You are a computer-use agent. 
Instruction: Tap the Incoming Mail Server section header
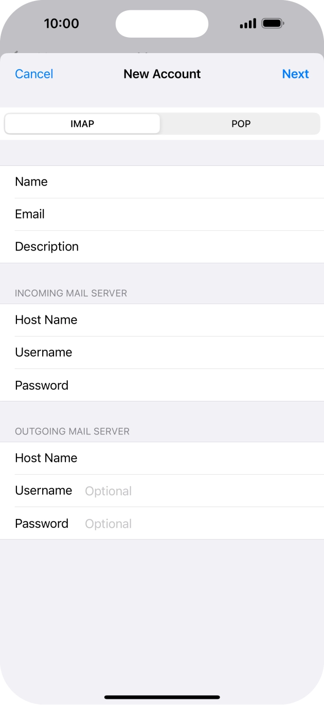coord(70,293)
